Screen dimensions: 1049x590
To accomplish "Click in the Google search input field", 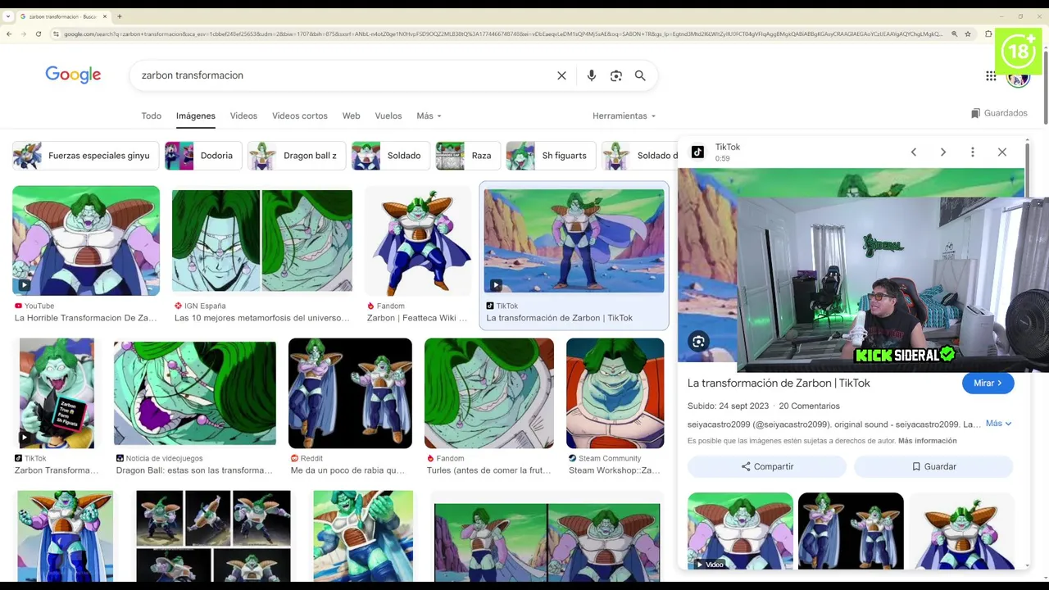I will [344, 75].
